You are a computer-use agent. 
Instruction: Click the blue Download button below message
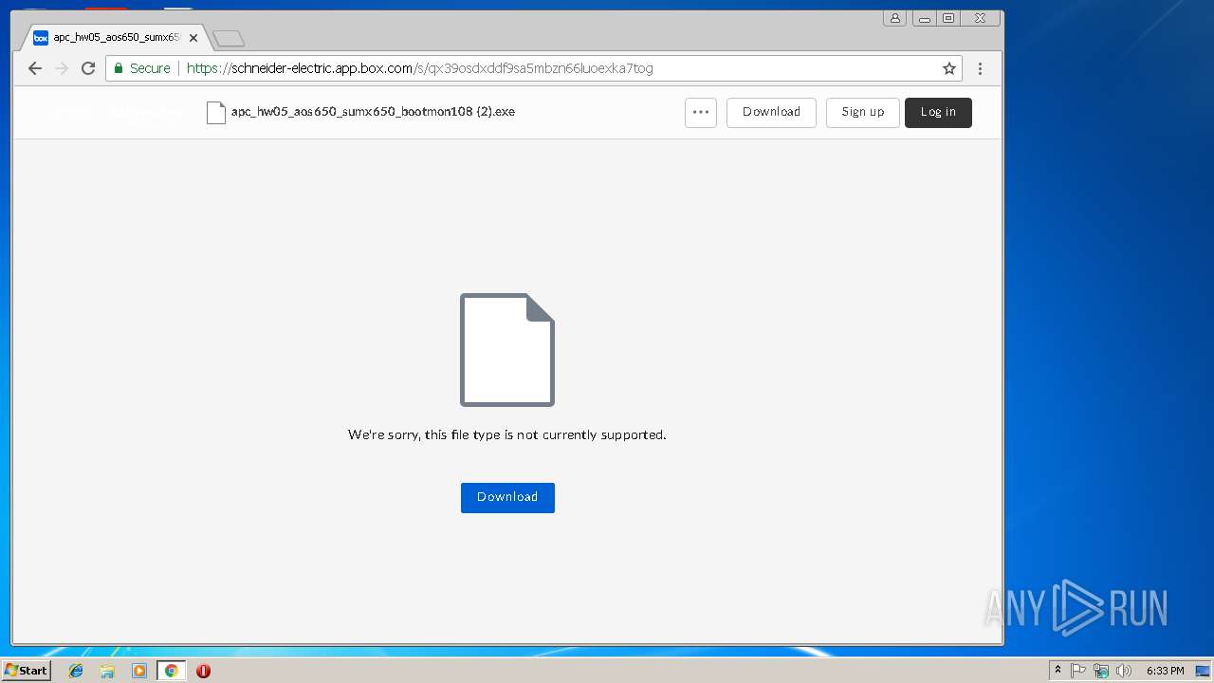point(507,497)
